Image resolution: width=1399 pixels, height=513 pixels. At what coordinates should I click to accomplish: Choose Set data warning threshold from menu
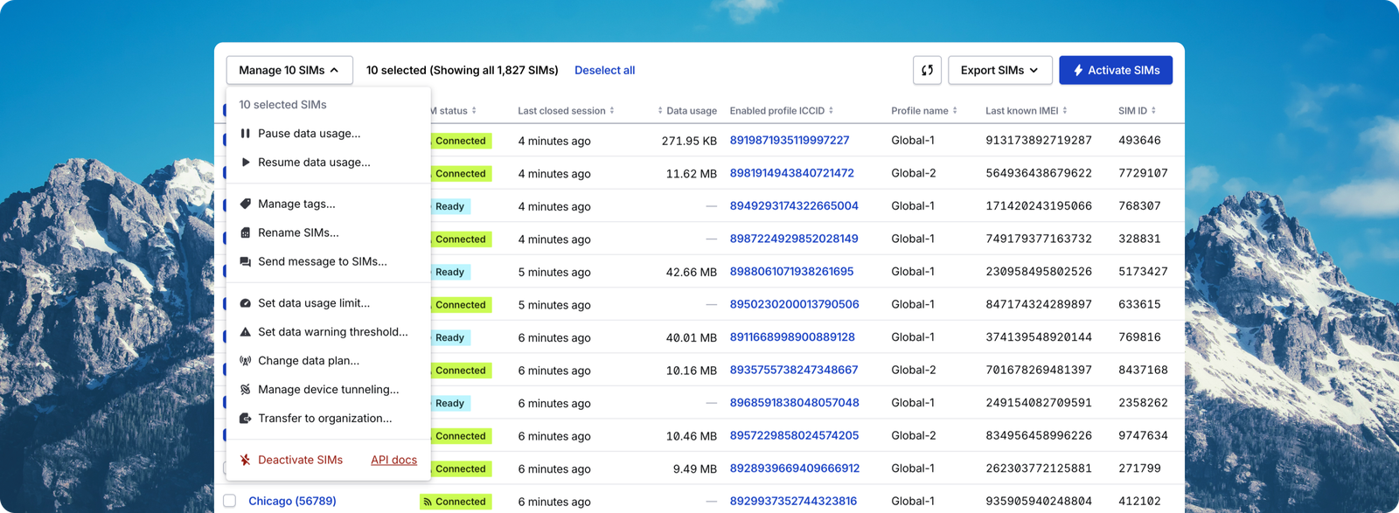pos(328,332)
